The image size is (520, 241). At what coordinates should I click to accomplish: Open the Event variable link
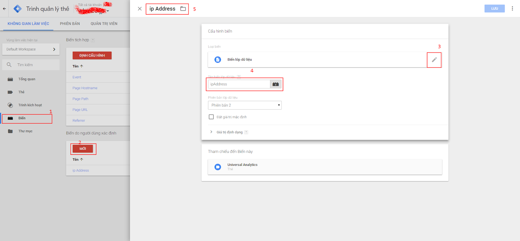tap(77, 77)
